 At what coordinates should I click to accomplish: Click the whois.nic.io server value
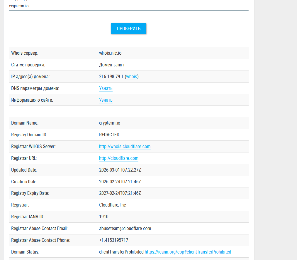click(110, 53)
